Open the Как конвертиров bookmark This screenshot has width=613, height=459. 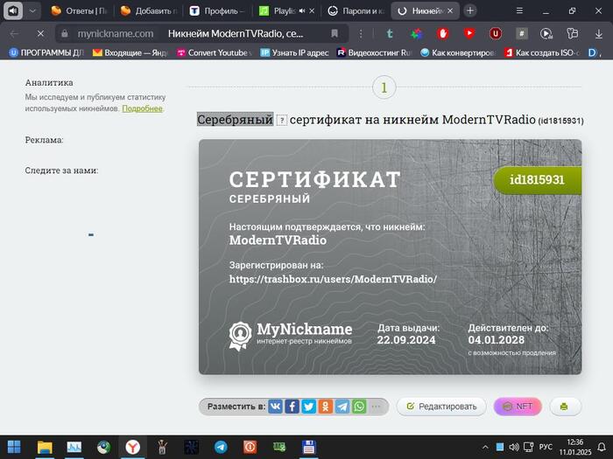458,52
